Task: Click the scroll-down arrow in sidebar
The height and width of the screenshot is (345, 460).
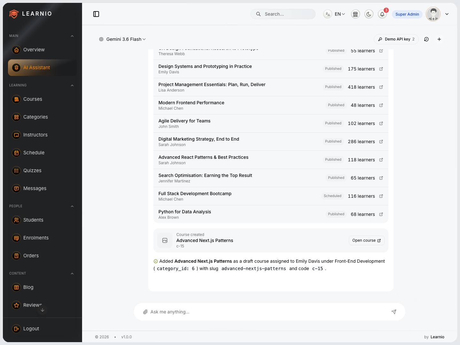Action: (42, 310)
